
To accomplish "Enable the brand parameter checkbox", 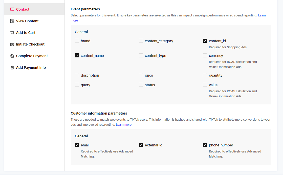I will (x=77, y=41).
